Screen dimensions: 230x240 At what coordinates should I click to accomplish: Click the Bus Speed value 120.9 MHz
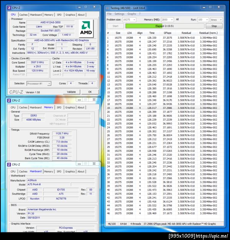click(x=37, y=71)
